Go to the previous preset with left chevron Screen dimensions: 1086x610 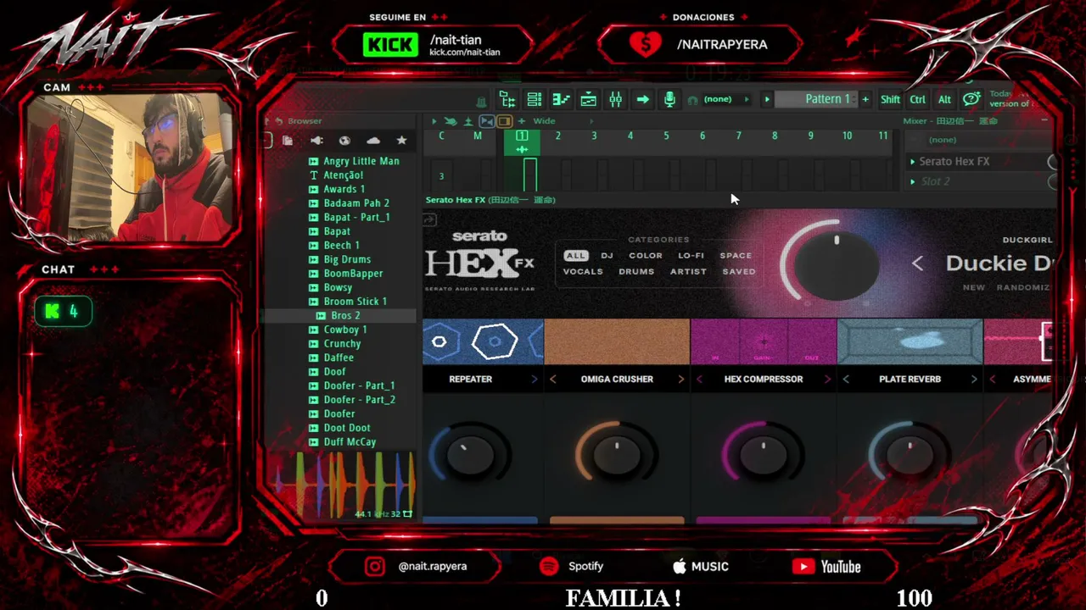[x=917, y=263]
